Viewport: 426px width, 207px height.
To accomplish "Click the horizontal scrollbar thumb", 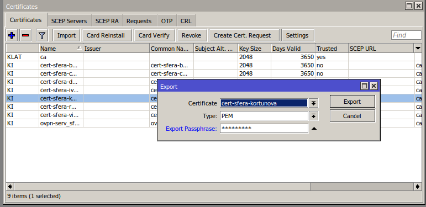I will pos(163,187).
